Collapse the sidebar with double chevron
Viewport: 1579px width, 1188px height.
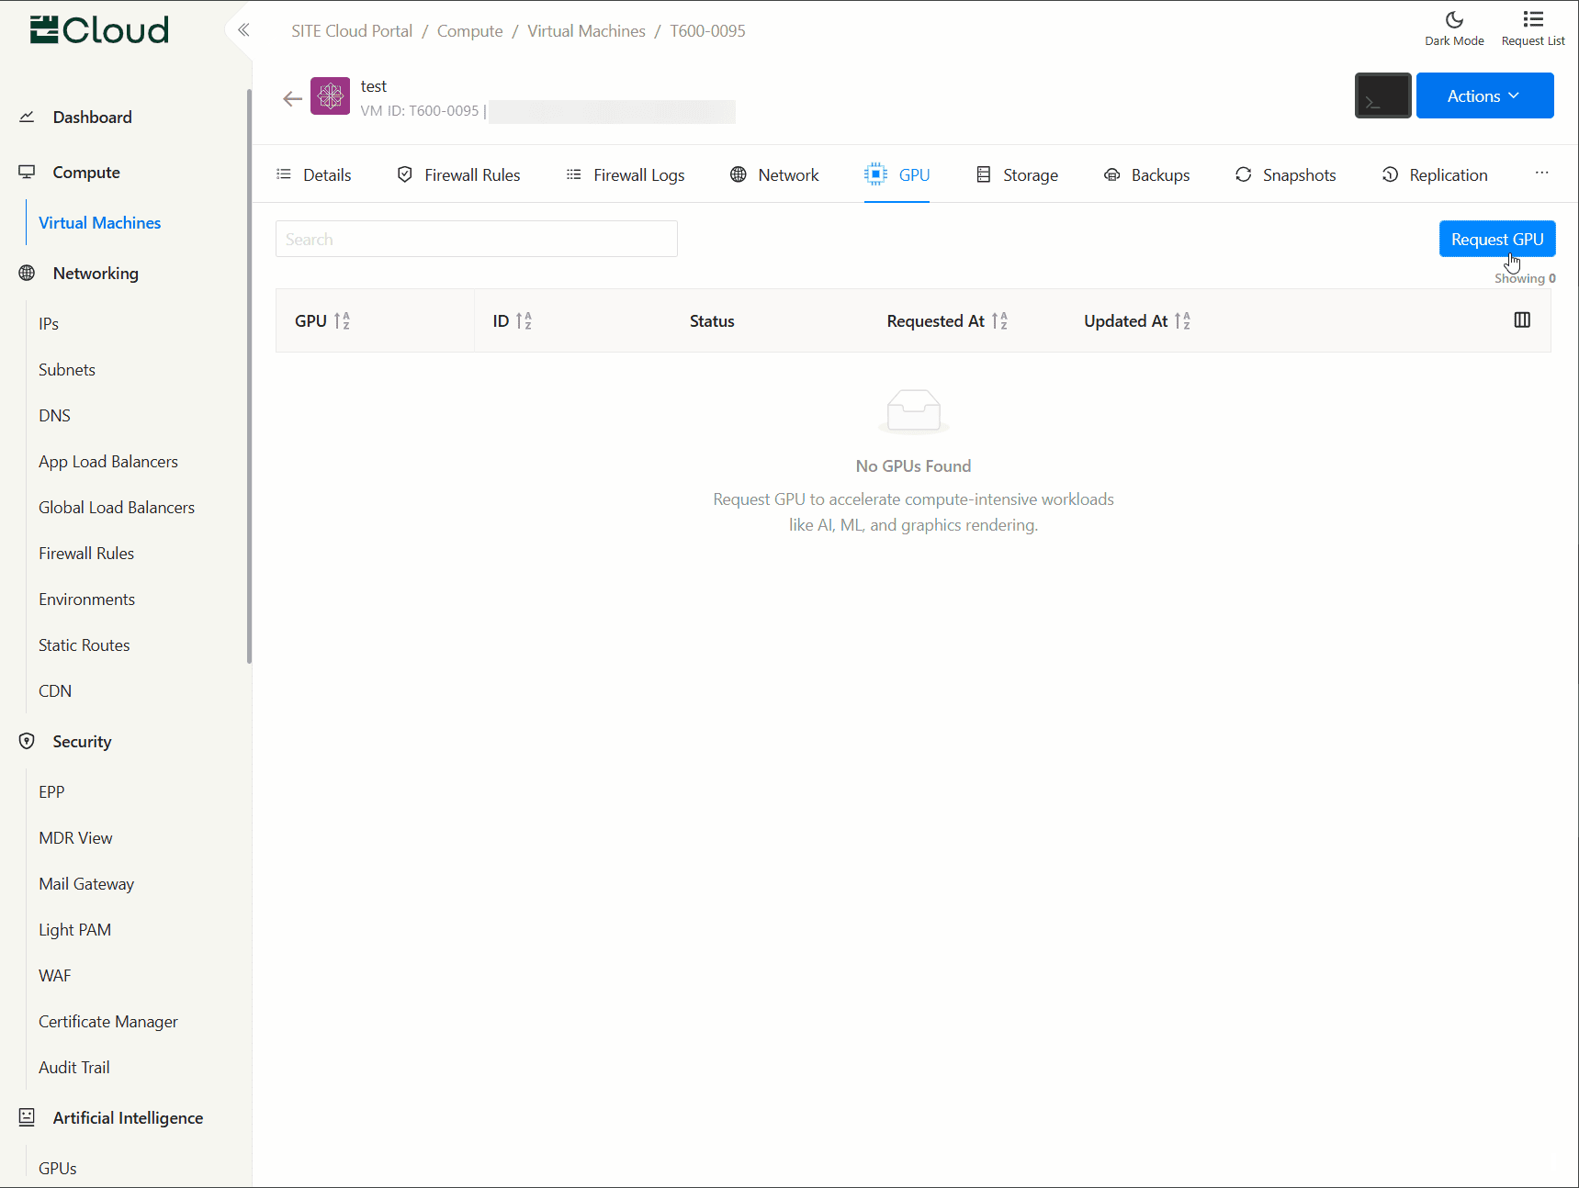[x=243, y=30]
